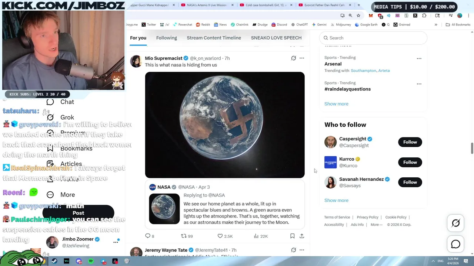The image size is (474, 266).
Task: Expand footer More links
Action: (376, 225)
